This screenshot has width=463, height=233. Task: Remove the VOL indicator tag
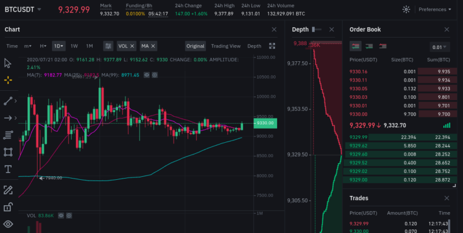click(133, 46)
